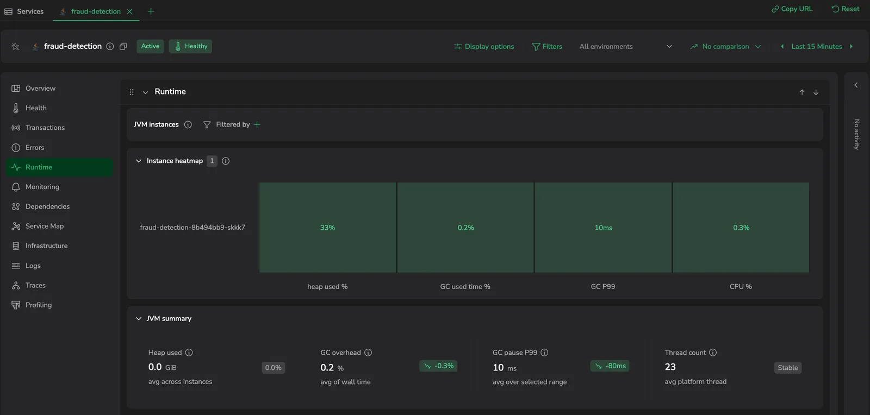Click the CPU 0.3% heatmap cell
Viewport: 870px width, 415px height.
[741, 228]
